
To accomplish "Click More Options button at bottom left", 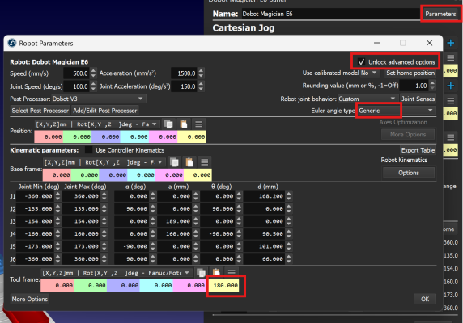I will 30,299.
